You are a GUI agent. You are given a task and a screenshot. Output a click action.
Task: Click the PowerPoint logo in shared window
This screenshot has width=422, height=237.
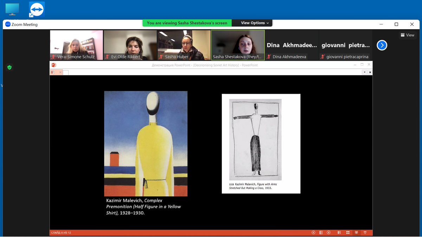click(x=54, y=65)
